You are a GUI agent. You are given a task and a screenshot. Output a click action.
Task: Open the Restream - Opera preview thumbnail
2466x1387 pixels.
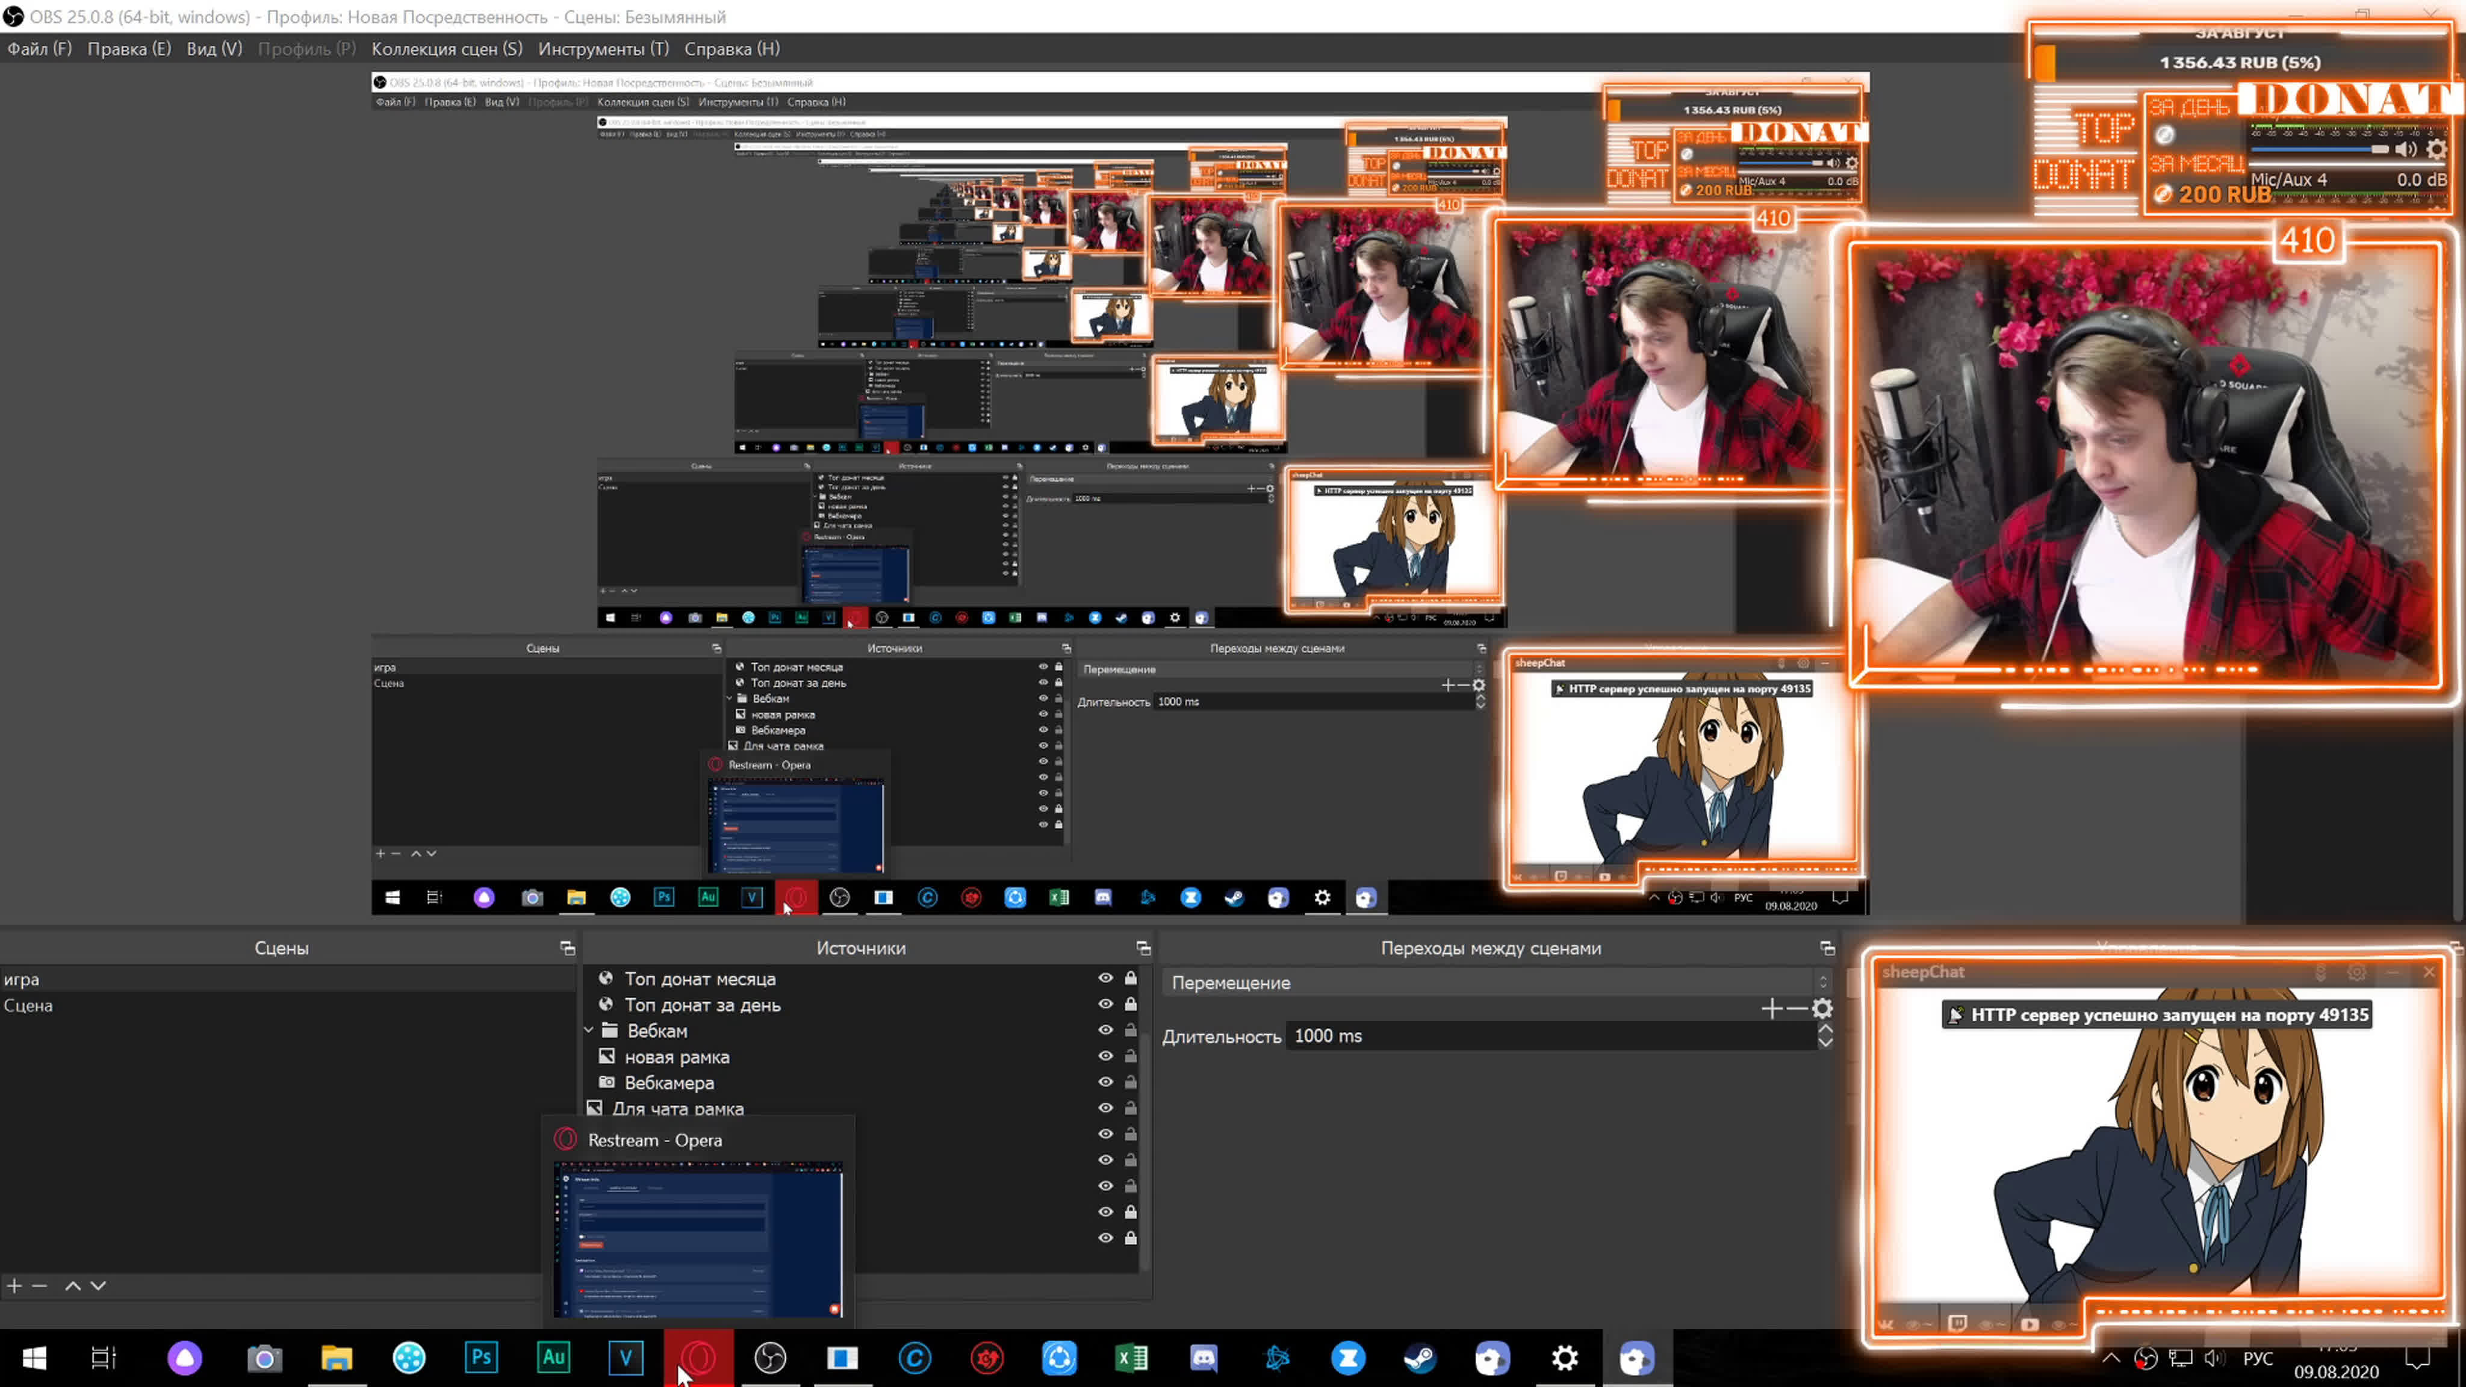click(698, 1239)
